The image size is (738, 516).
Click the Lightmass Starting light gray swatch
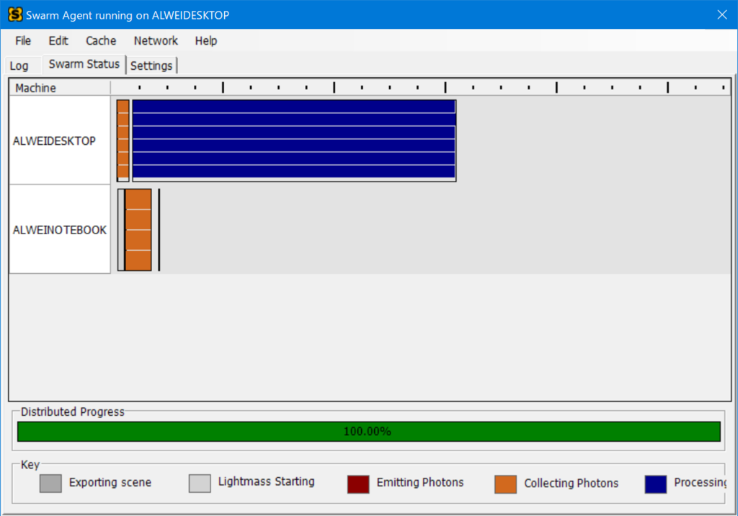coord(200,484)
